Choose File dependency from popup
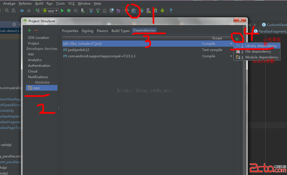This screenshot has width=287, height=175. [x=257, y=52]
